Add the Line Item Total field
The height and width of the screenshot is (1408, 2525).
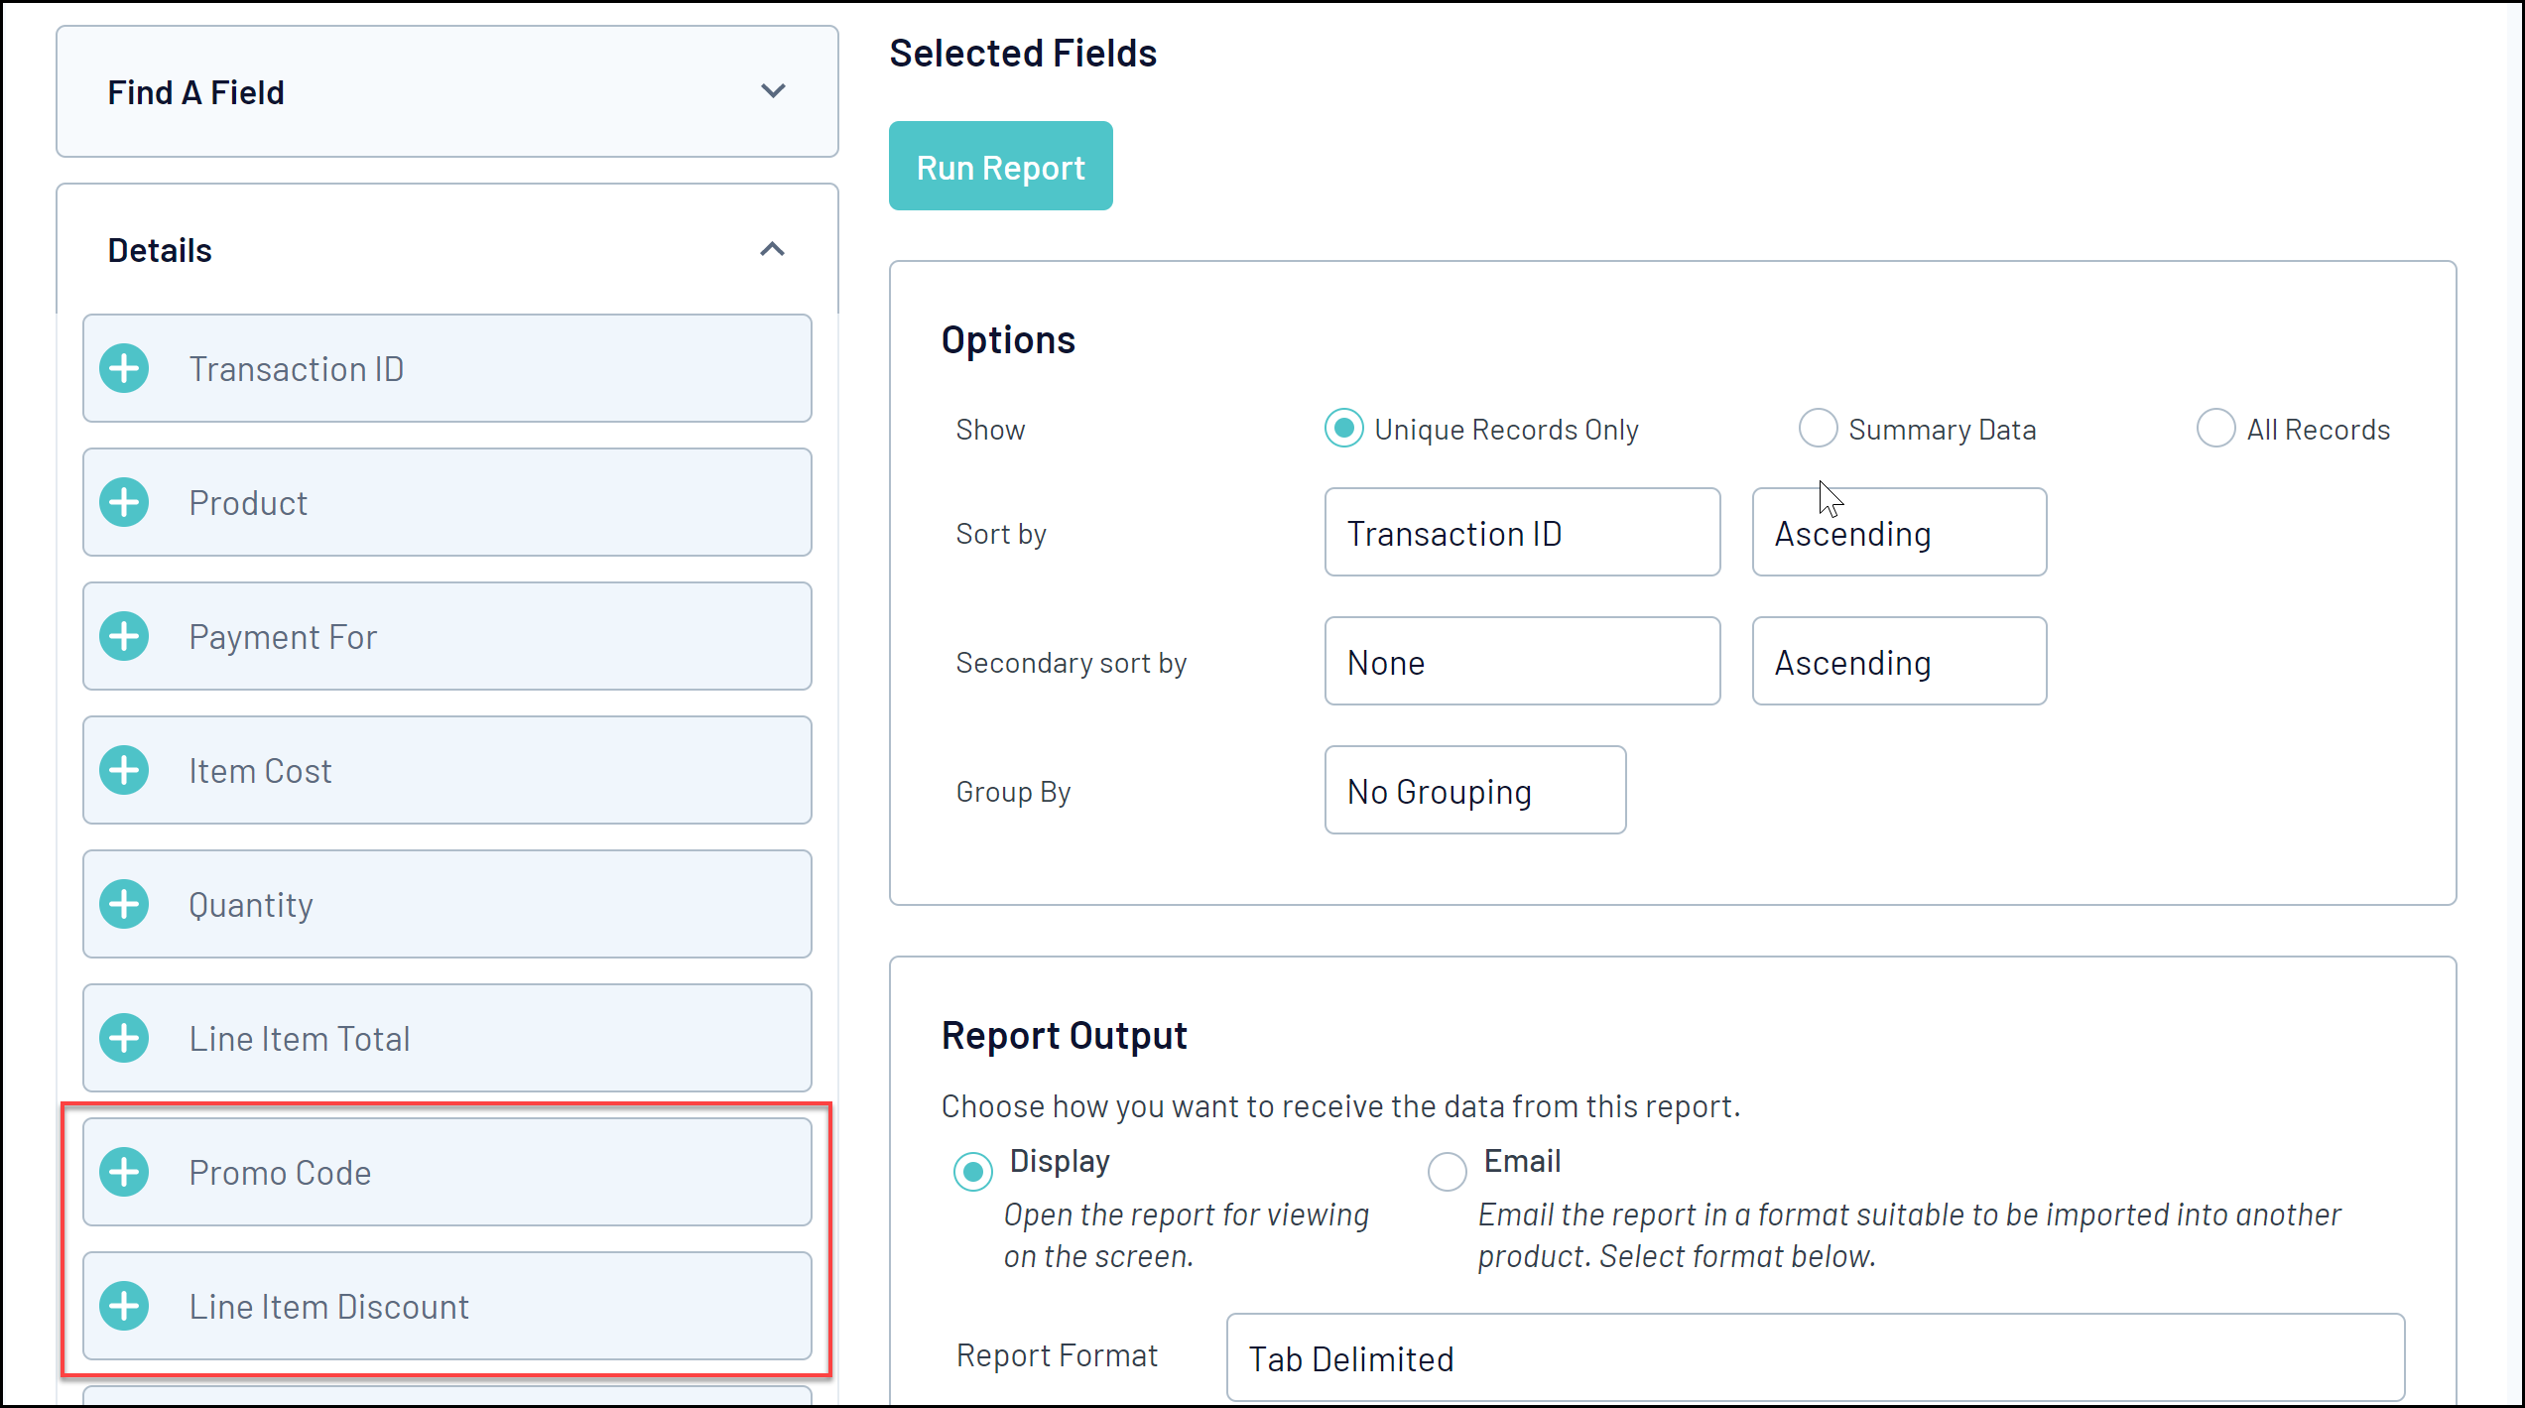[x=124, y=1039]
